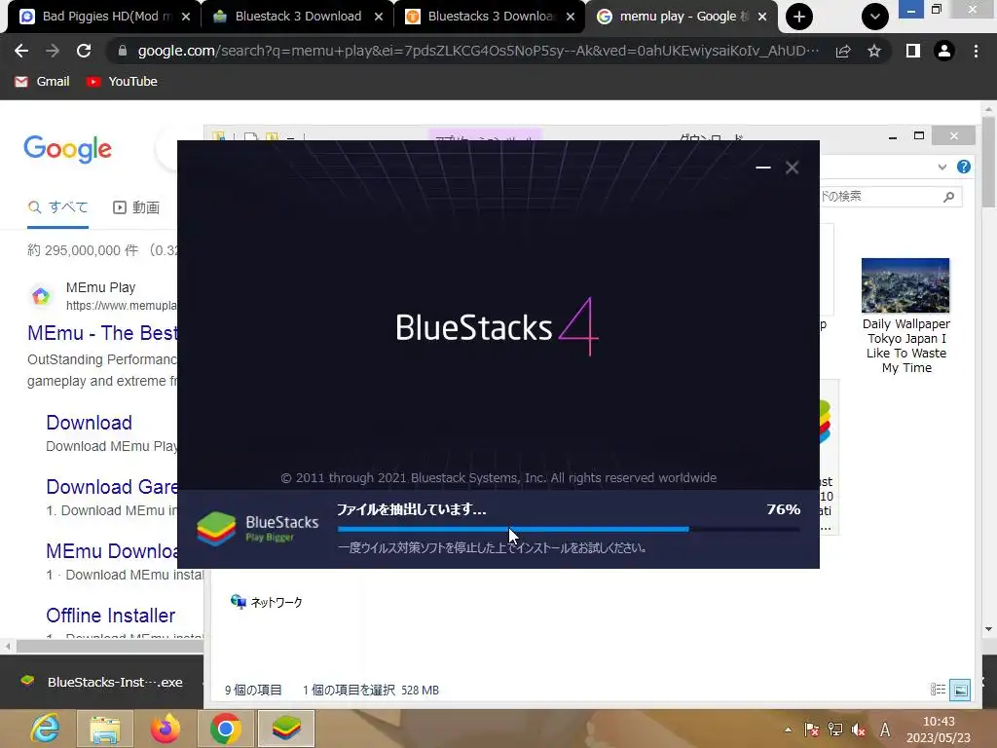Open a new Chrome tab
Viewport: 997px width, 748px height.
[798, 17]
